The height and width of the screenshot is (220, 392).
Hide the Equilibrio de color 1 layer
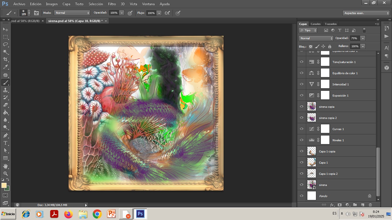pos(302,73)
